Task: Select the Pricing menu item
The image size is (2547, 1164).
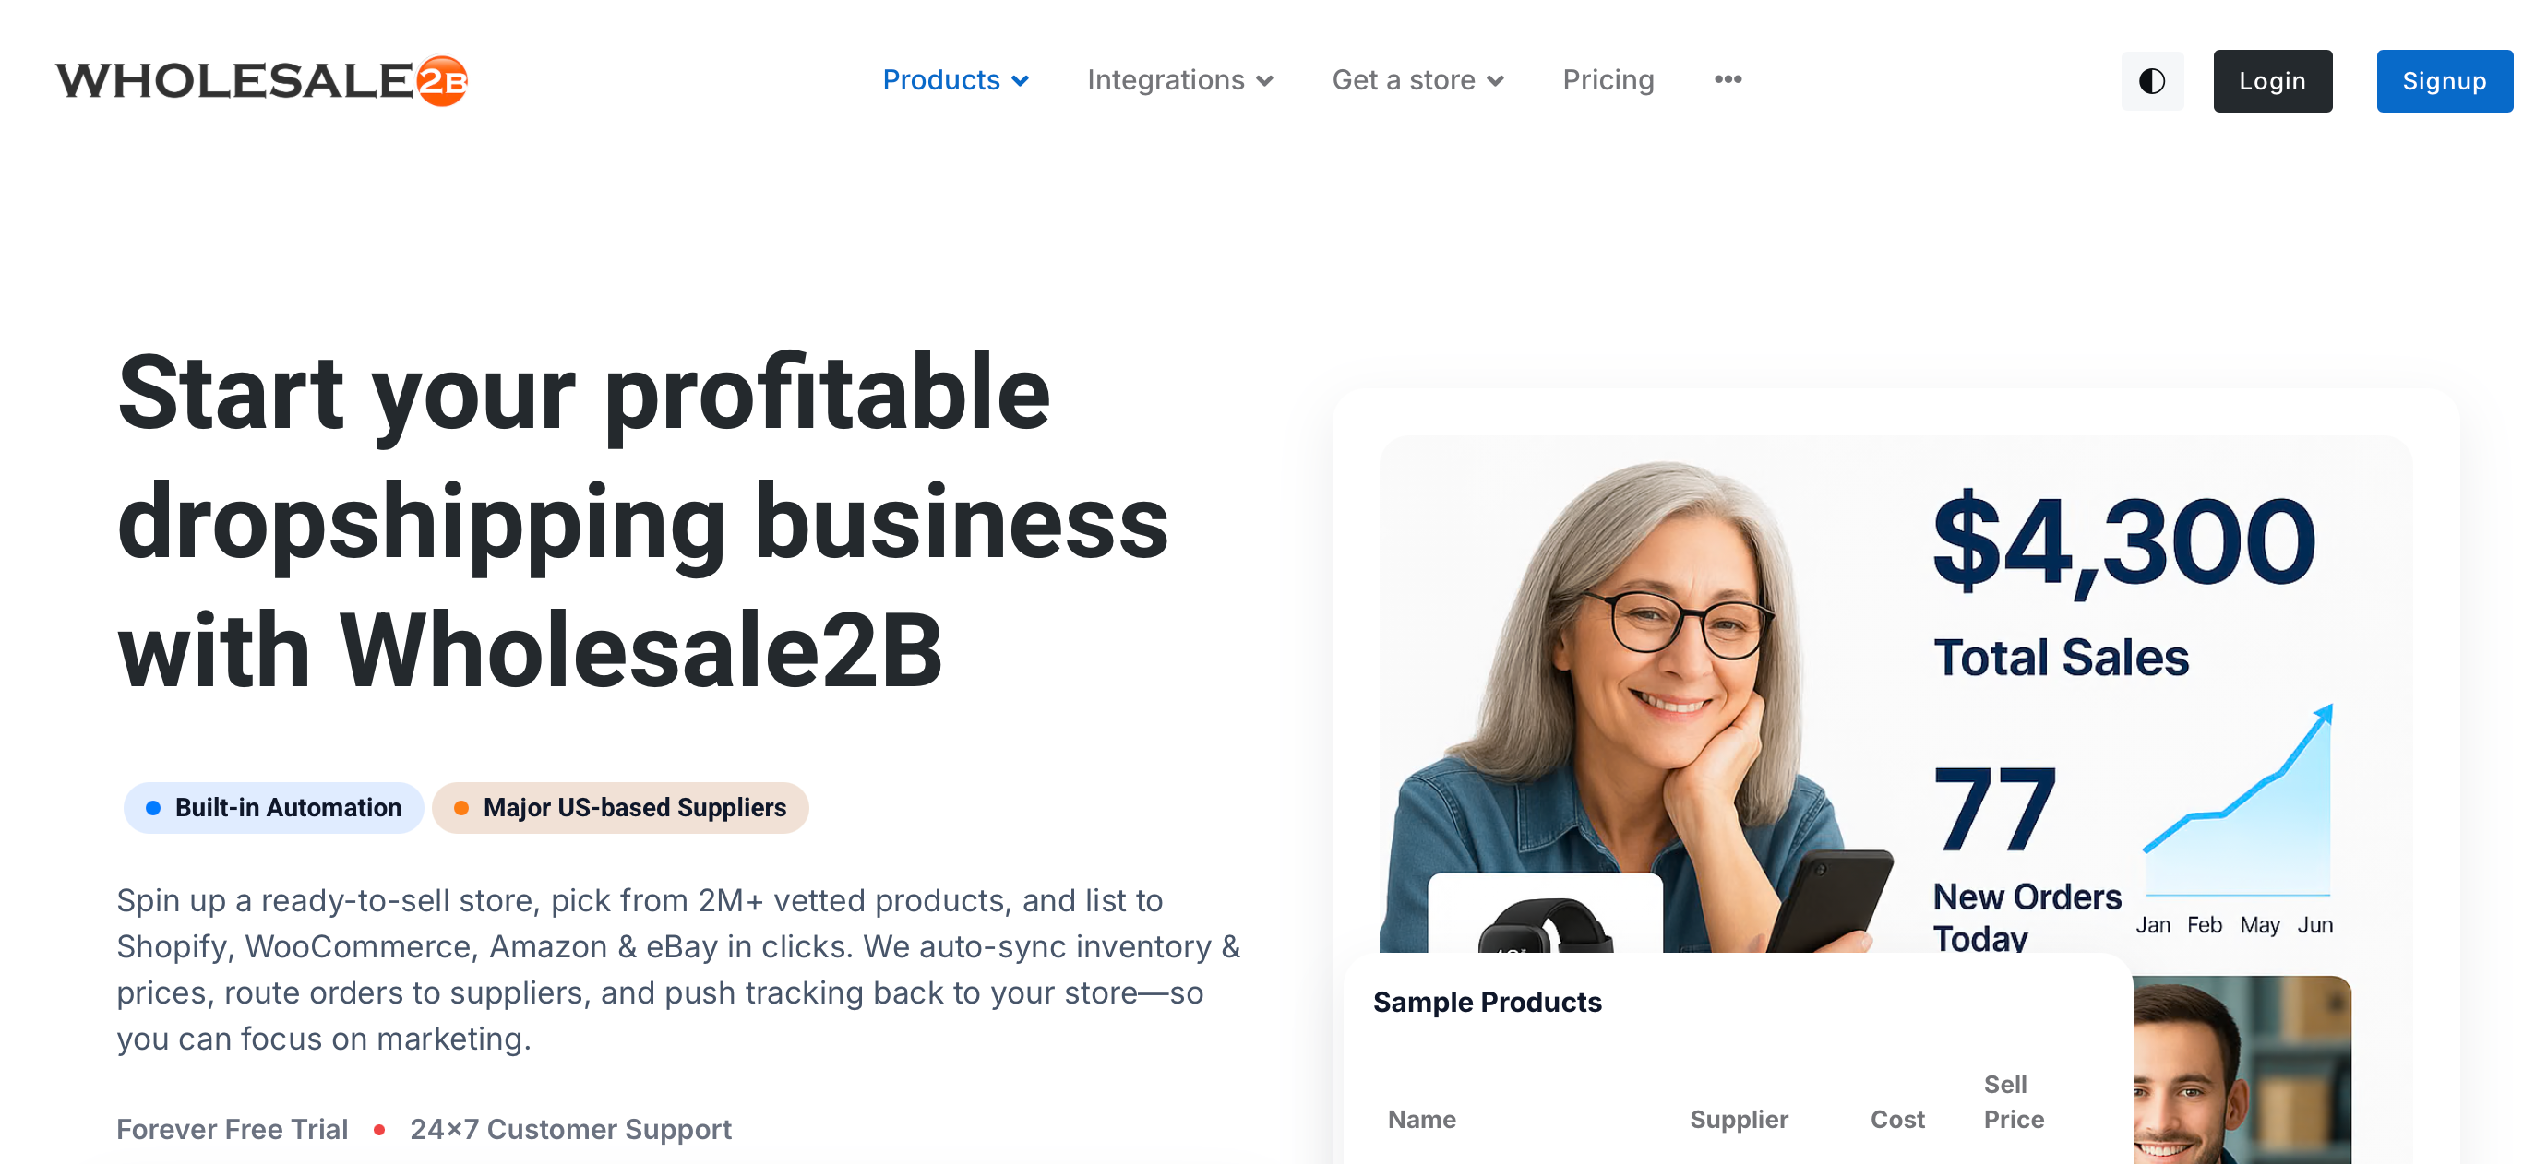Action: click(x=1608, y=81)
